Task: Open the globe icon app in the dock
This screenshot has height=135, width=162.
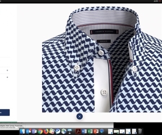Action: coord(64,131)
